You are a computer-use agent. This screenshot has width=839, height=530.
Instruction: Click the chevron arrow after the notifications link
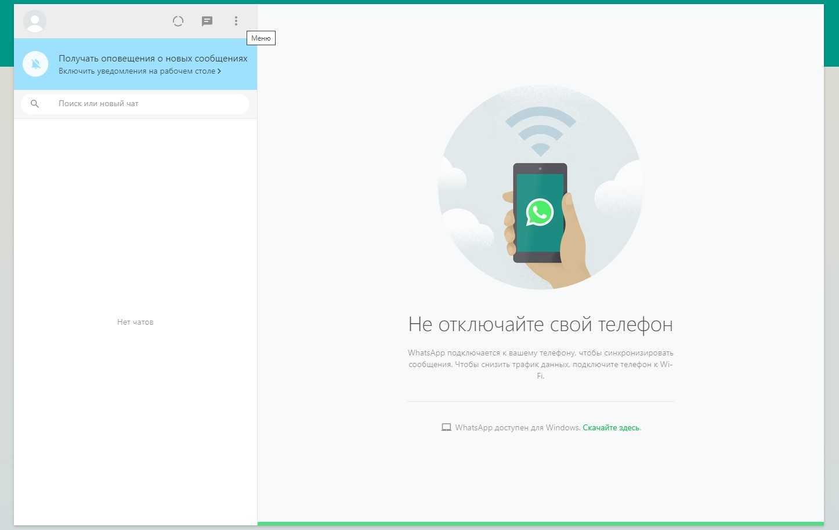219,71
